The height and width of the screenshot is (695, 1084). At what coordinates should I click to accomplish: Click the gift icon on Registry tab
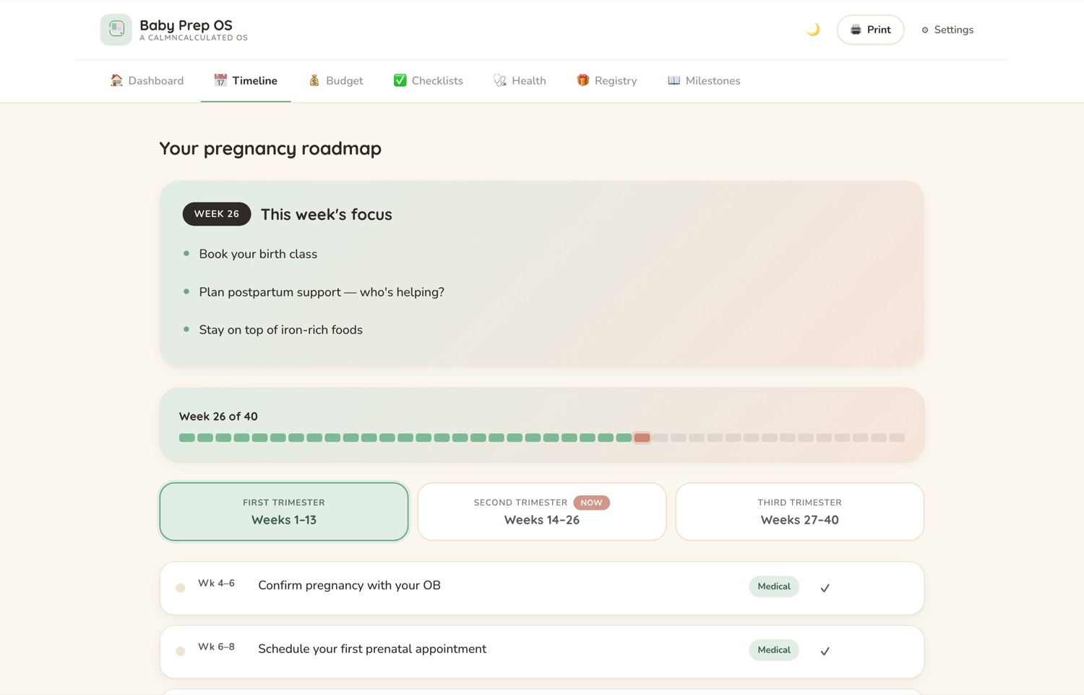tap(582, 80)
